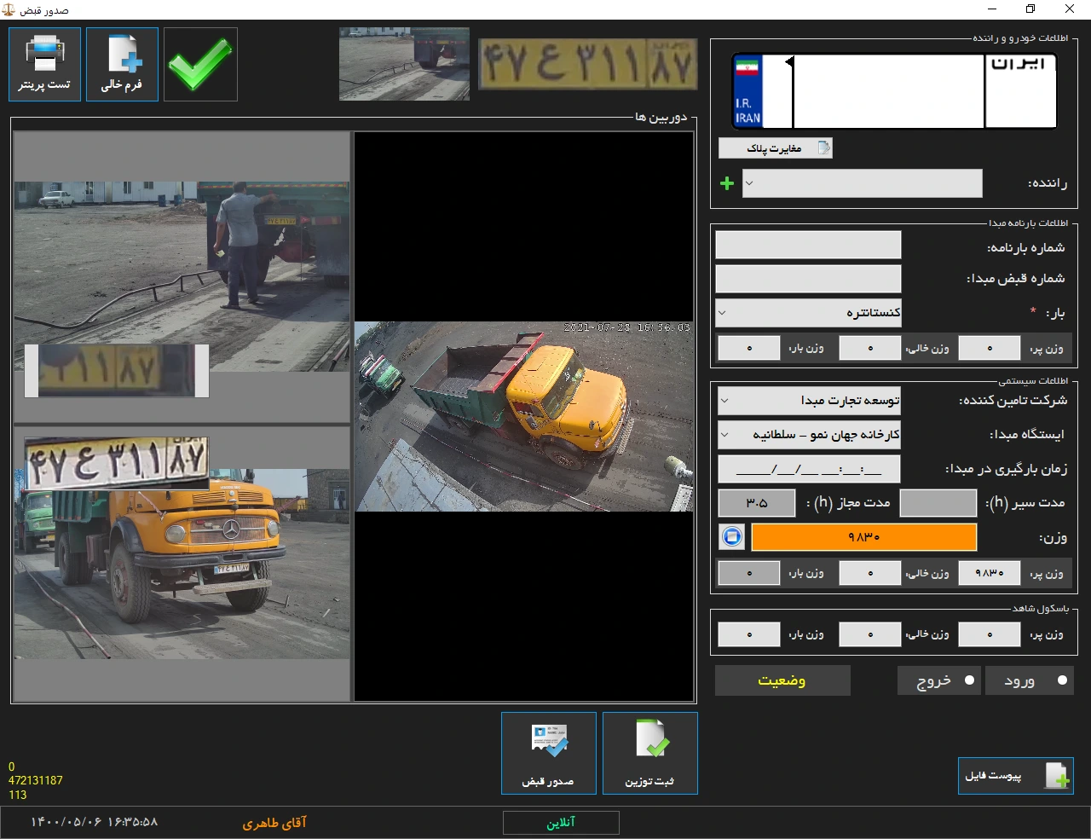Click witness scale empty weight field
This screenshot has height=839, width=1091.
(x=870, y=634)
